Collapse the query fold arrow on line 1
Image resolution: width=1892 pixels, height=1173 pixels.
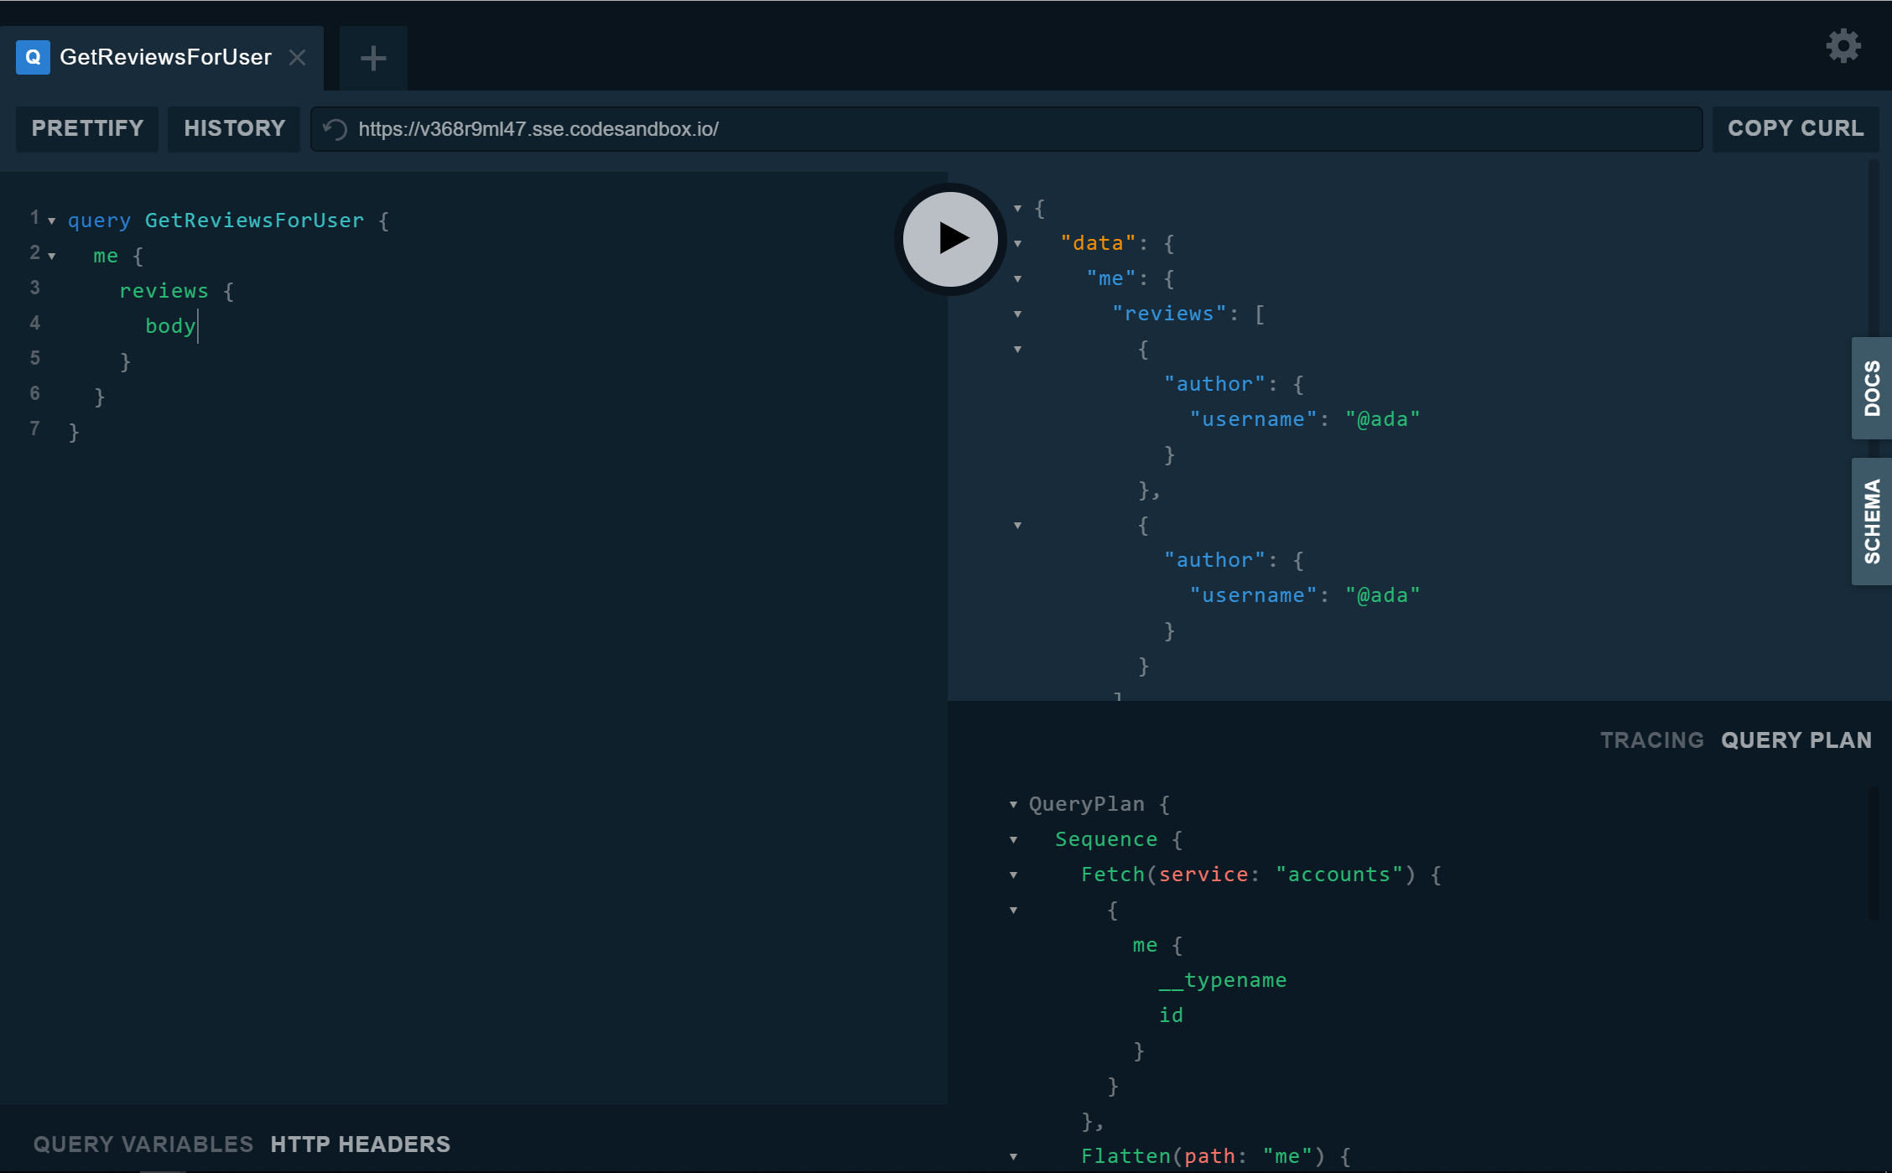coord(50,221)
